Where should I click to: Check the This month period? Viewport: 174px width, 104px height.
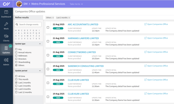pyautogui.click(x=16, y=79)
